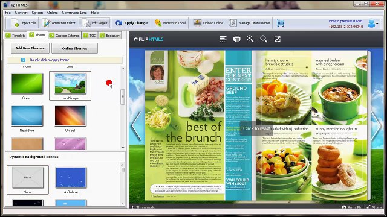387x217 pixels.
Task: Flip to previous page arrow
Action: (x=136, y=125)
